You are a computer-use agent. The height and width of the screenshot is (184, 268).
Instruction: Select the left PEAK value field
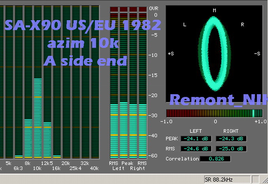196,139
